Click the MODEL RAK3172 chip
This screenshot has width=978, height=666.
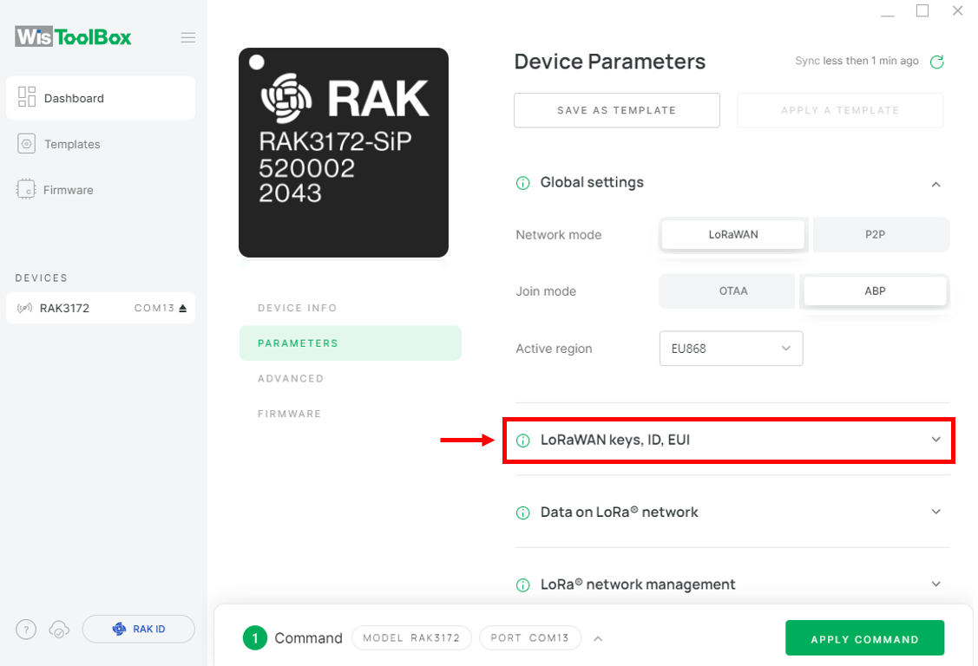(x=411, y=638)
